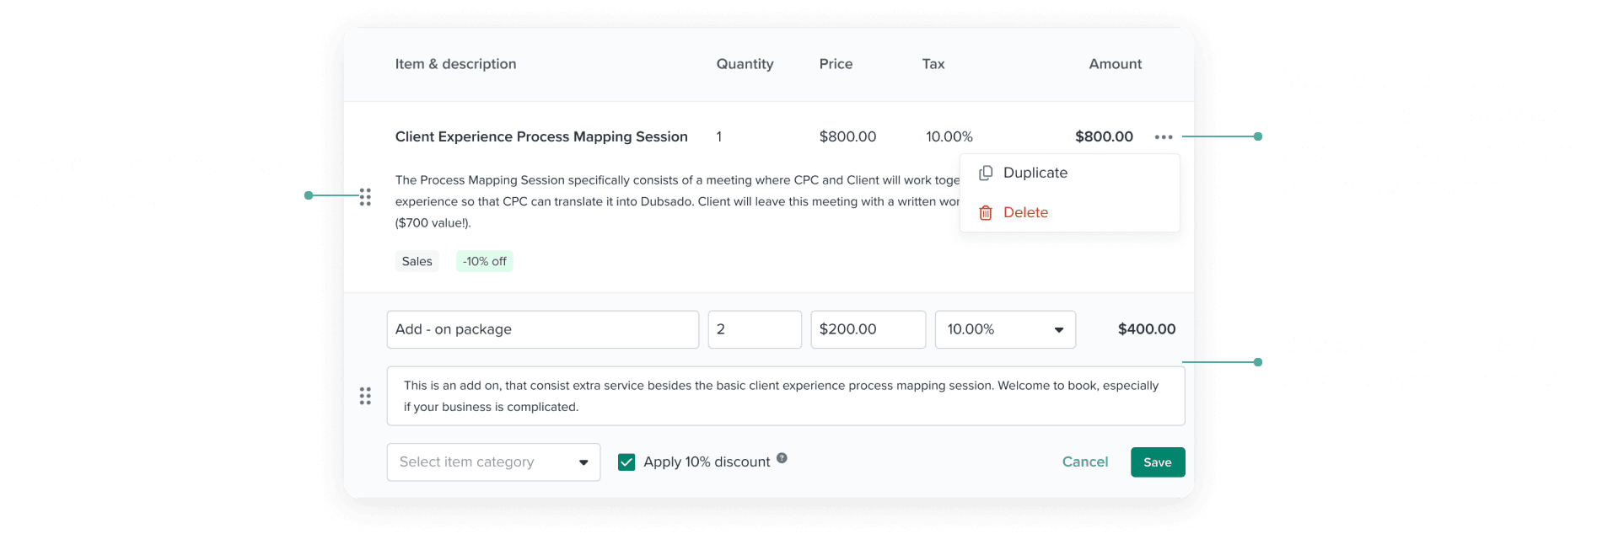Open the Select item category dropdown
Screen dimensions: 1597x539
tap(493, 462)
